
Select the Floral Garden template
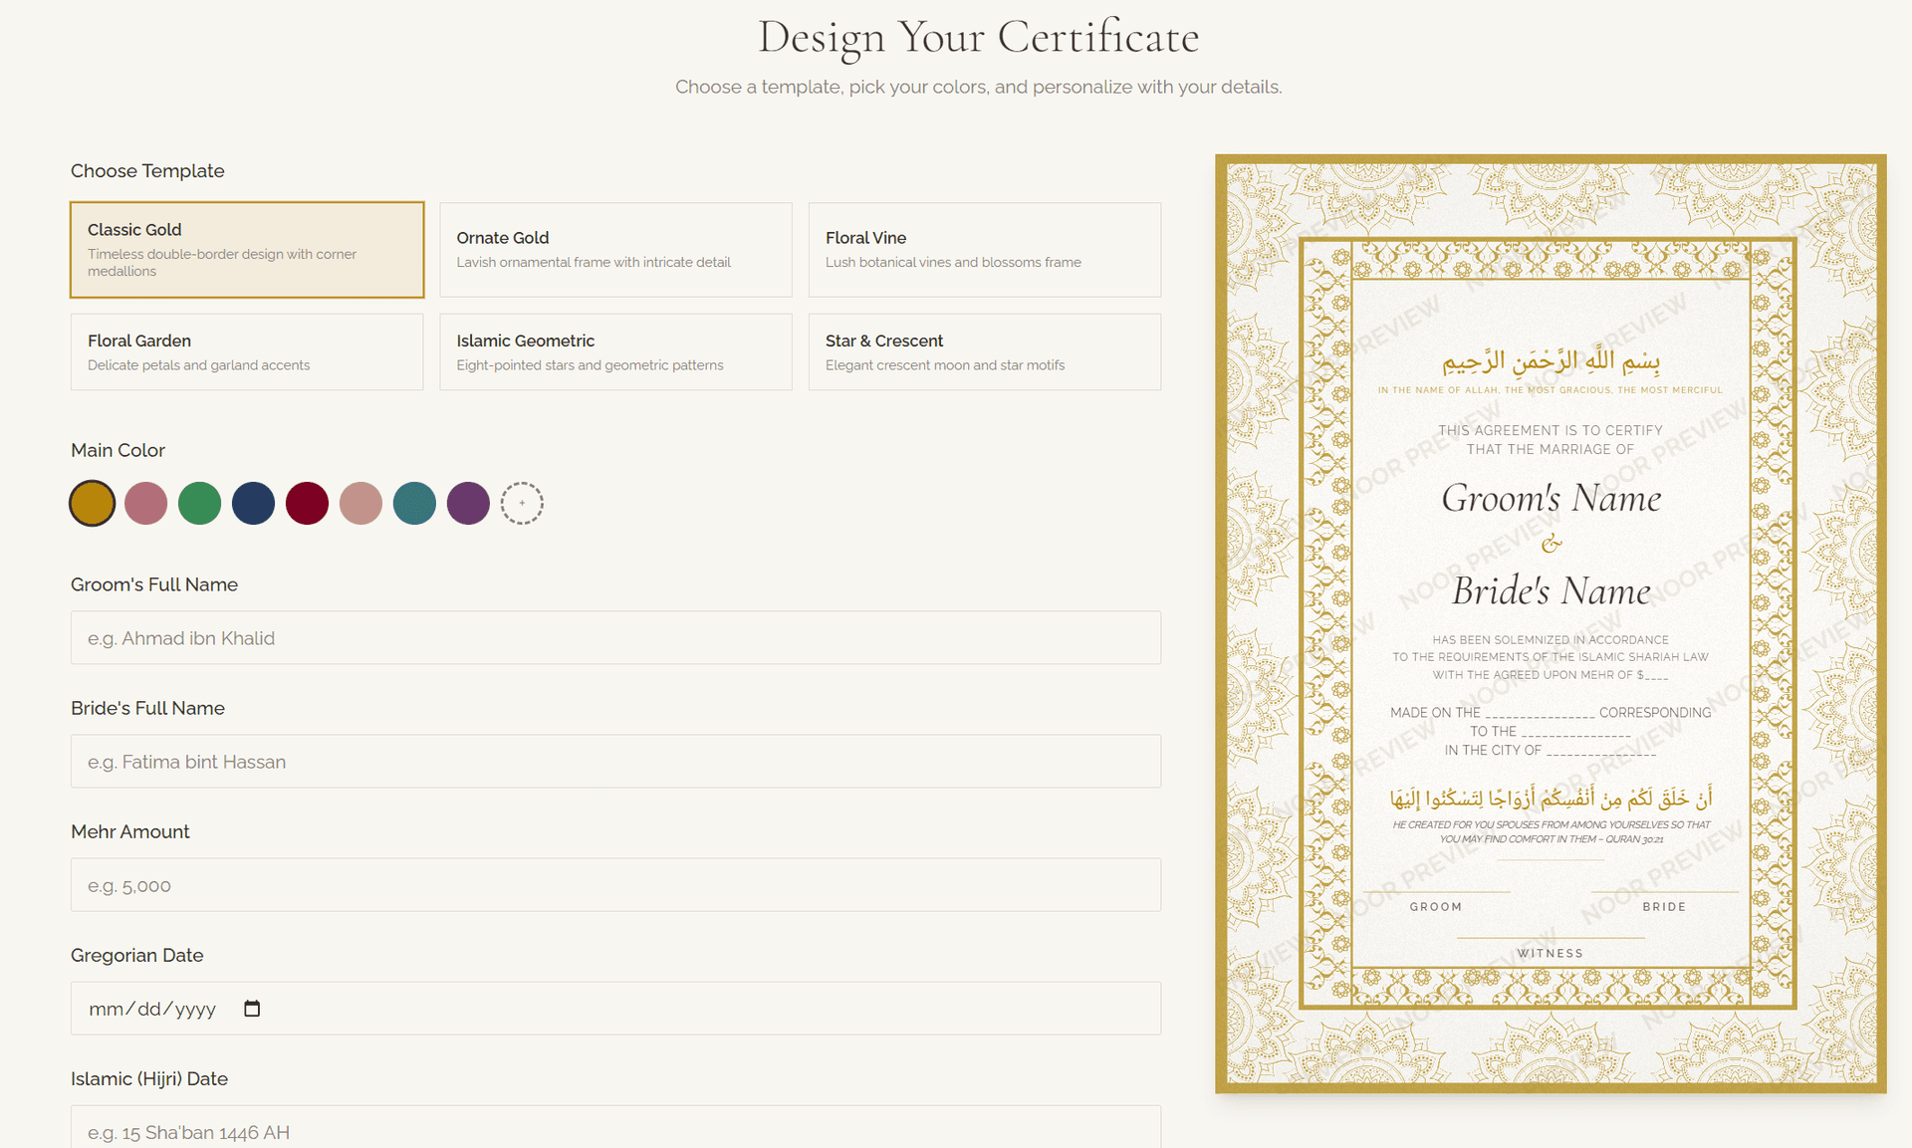[x=247, y=351]
